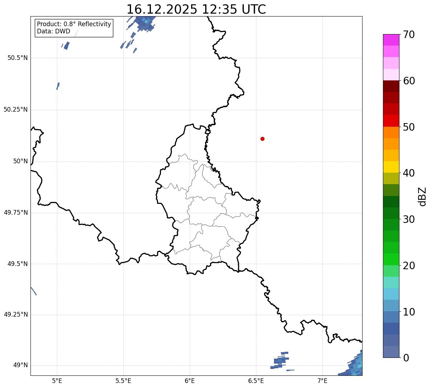This screenshot has height=388, width=431.
Task: Click the 50°N latitude tick label
Action: [x=20, y=161]
